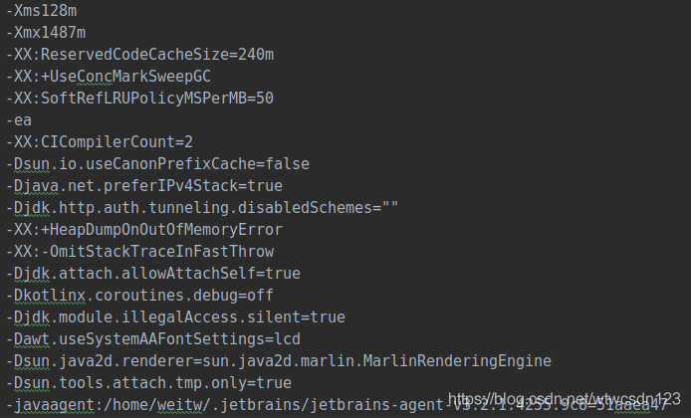Click the allowAttachSelf=true line

(x=153, y=274)
